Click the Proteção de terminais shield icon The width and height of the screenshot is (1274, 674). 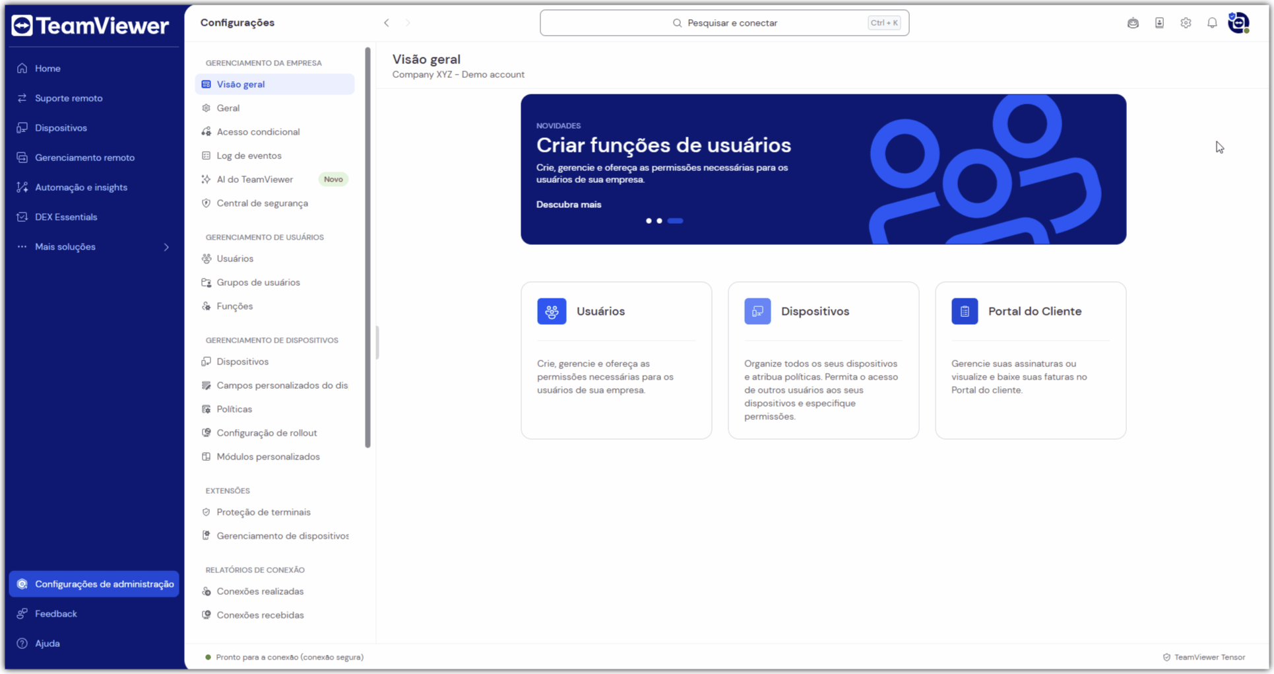(207, 512)
